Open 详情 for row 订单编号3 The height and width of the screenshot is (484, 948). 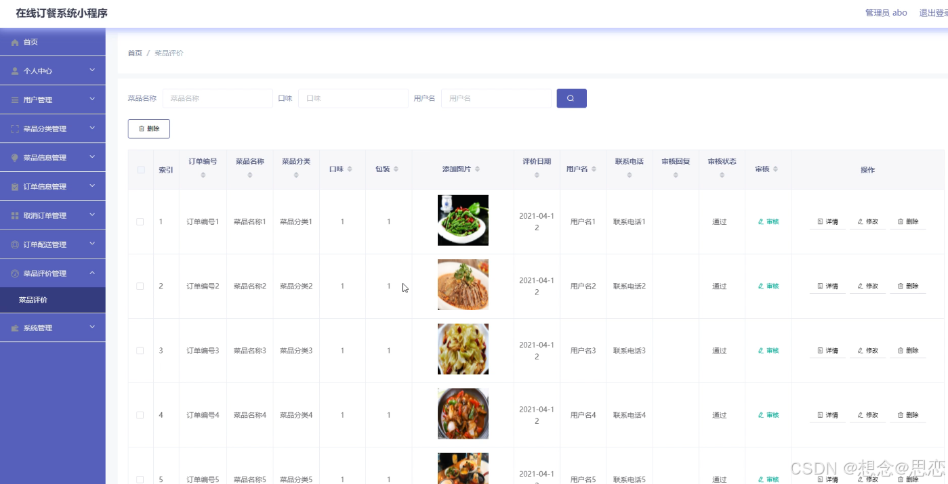click(x=827, y=351)
